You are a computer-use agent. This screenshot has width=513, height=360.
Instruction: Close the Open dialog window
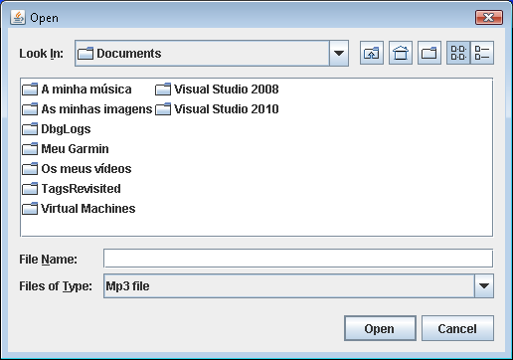click(x=489, y=17)
